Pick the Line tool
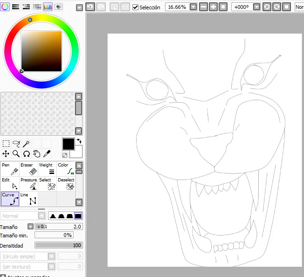304x277 pixels. point(28,199)
